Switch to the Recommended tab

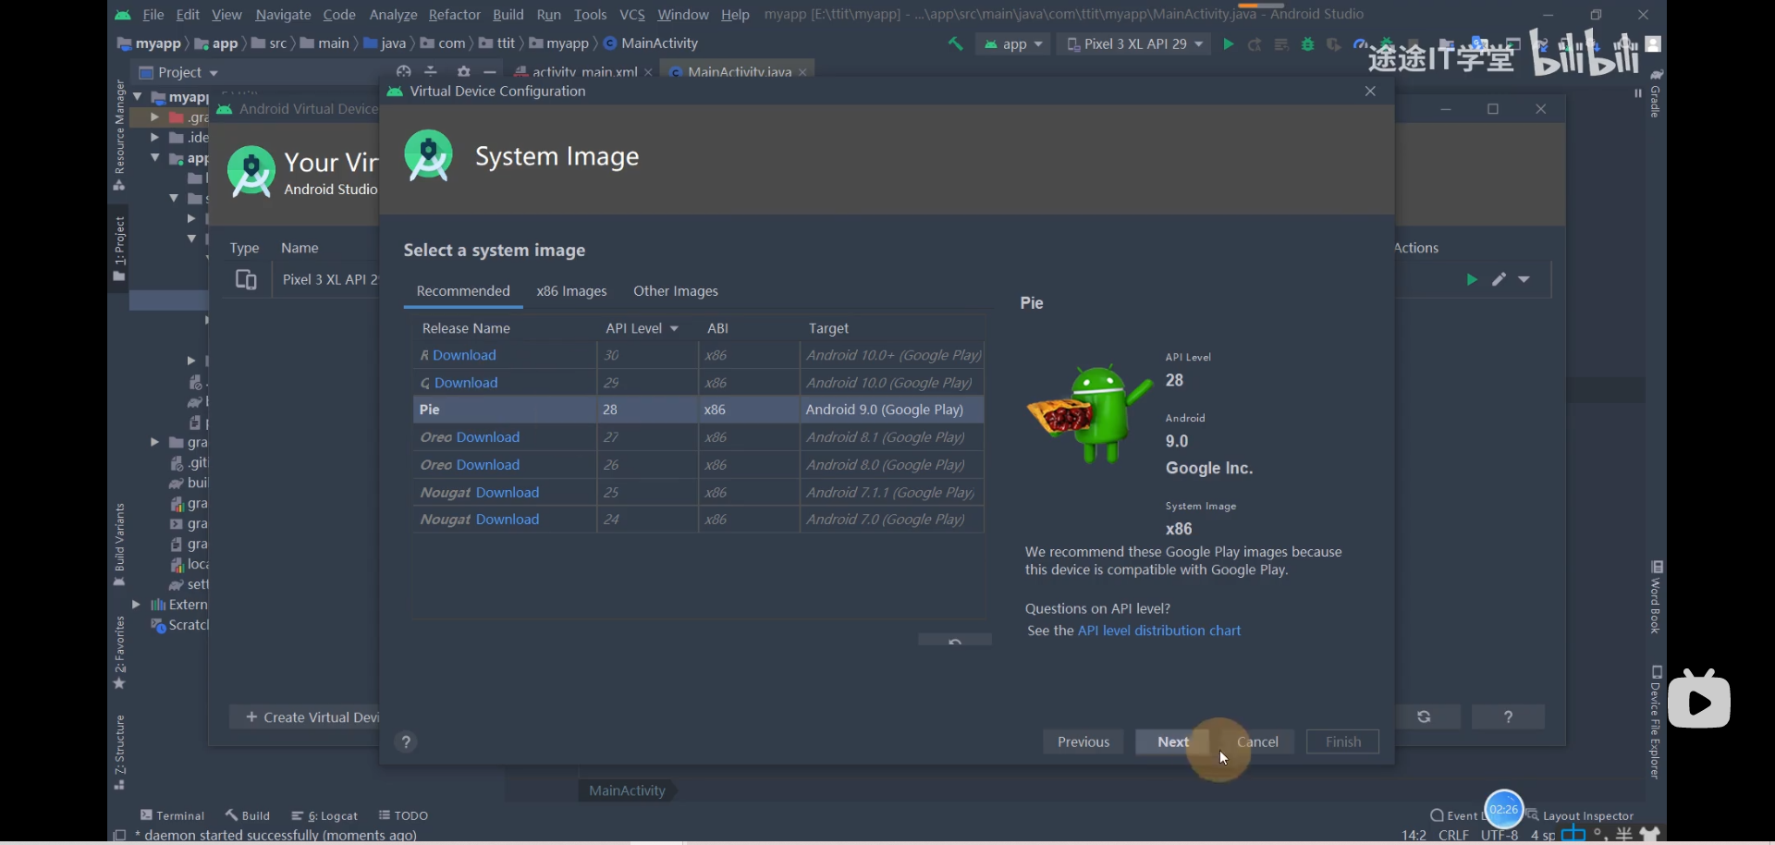(463, 291)
